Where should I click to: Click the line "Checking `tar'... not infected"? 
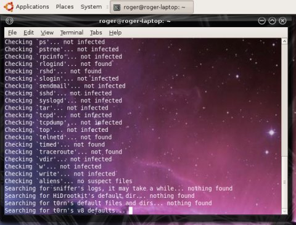(x=57, y=108)
